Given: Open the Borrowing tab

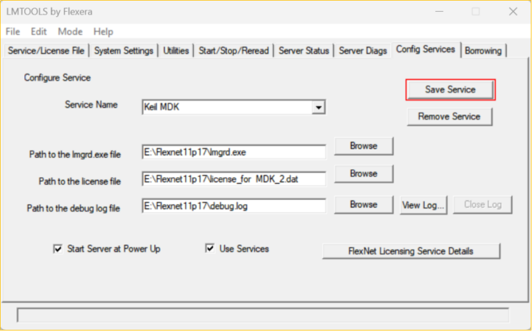Looking at the screenshot, I should (483, 51).
